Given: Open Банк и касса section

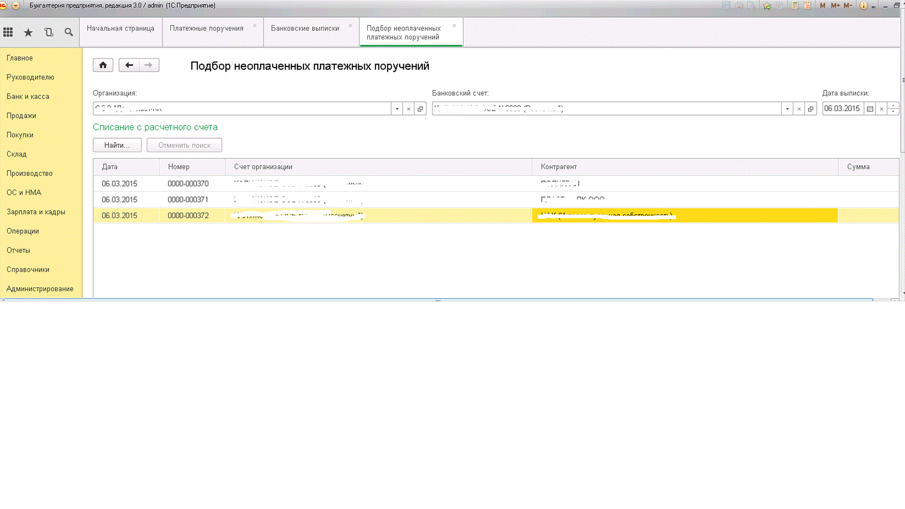Looking at the screenshot, I should click(x=28, y=96).
